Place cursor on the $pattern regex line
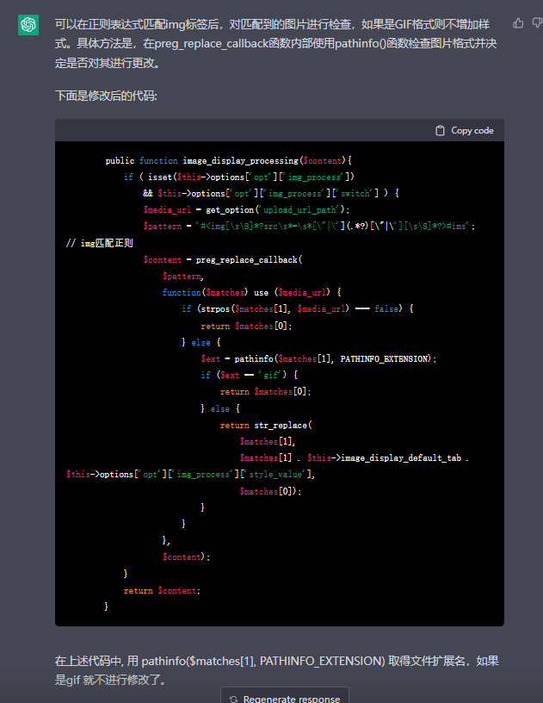This screenshot has width=543, height=703. pos(309,226)
